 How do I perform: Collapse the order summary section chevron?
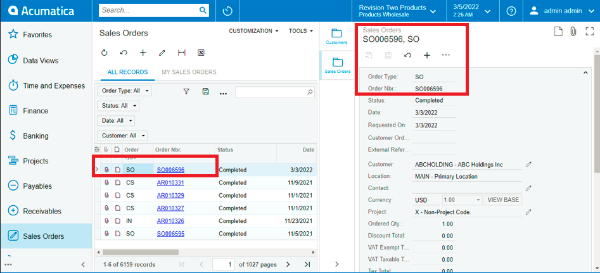[x=585, y=73]
